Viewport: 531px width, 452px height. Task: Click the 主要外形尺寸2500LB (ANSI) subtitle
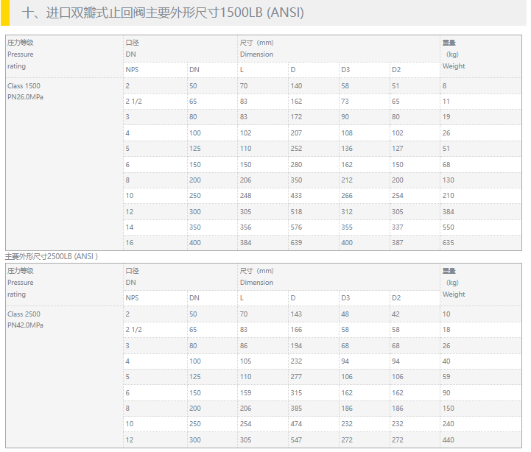[52, 256]
